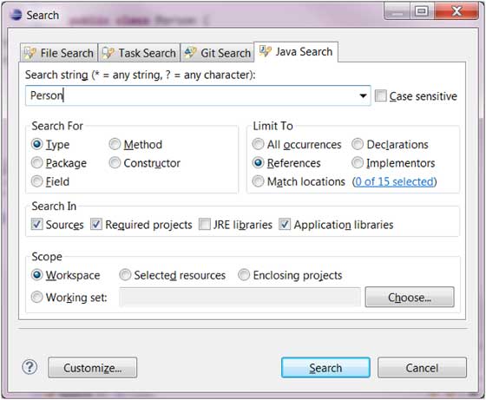Image resolution: width=486 pixels, height=400 pixels.
Task: Set scope to Enclosing projects
Action: point(244,275)
